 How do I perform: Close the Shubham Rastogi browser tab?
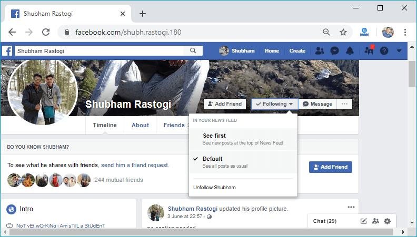pyautogui.click(x=123, y=14)
